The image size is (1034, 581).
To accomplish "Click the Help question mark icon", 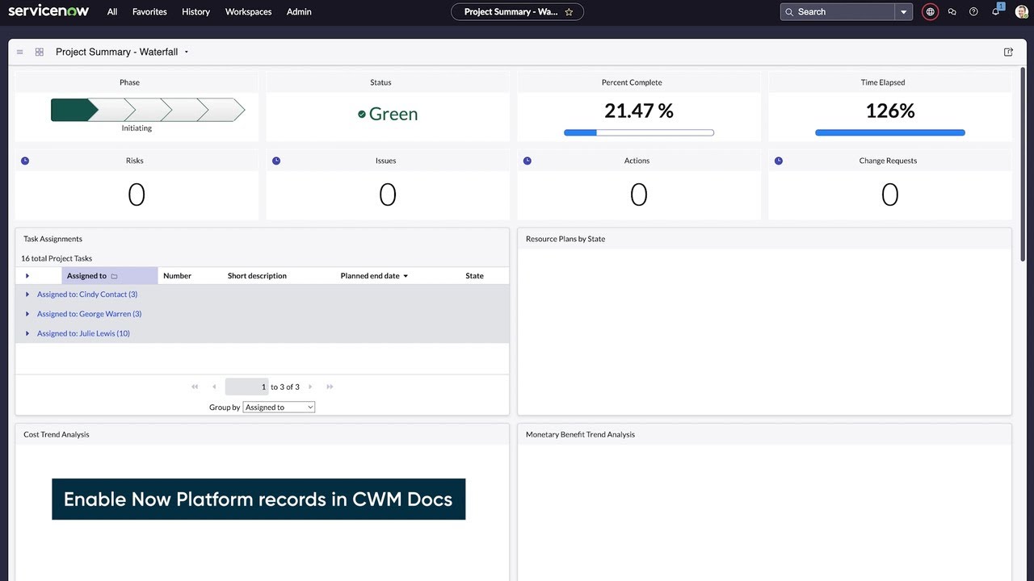I will click(973, 11).
